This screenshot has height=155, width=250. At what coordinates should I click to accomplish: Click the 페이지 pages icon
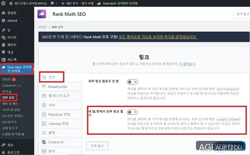coord(3,45)
